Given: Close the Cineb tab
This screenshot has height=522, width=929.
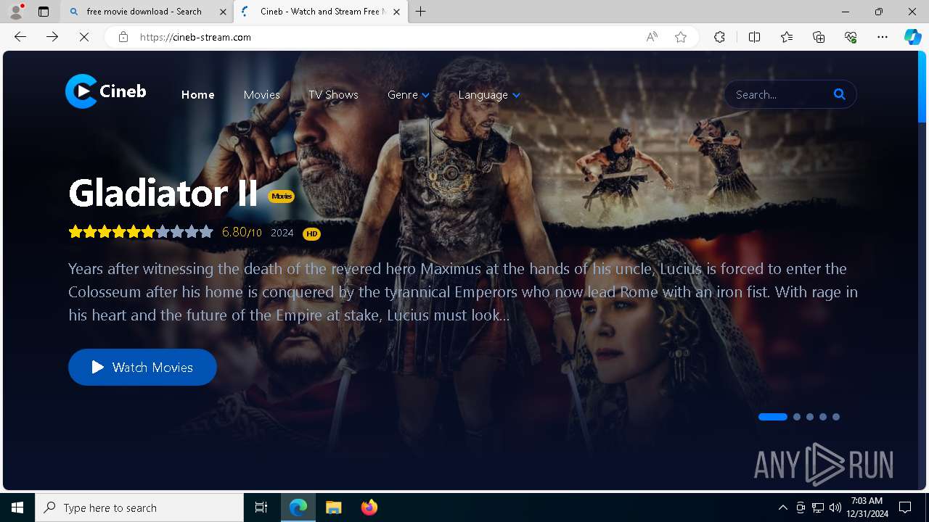Looking at the screenshot, I should 396,12.
